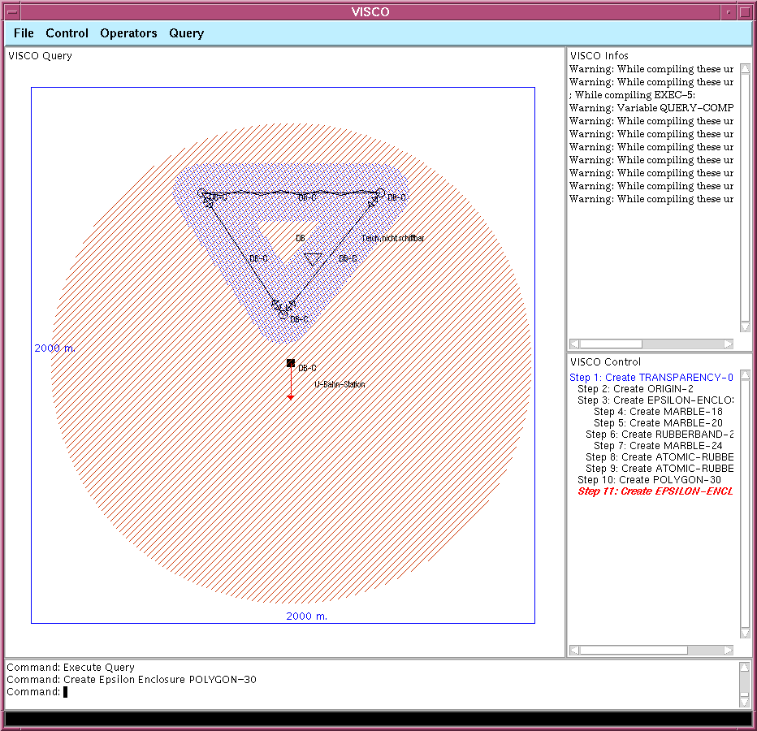
Task: Select Step 1: Create TRANSPARENCY-0
Action: (x=651, y=377)
